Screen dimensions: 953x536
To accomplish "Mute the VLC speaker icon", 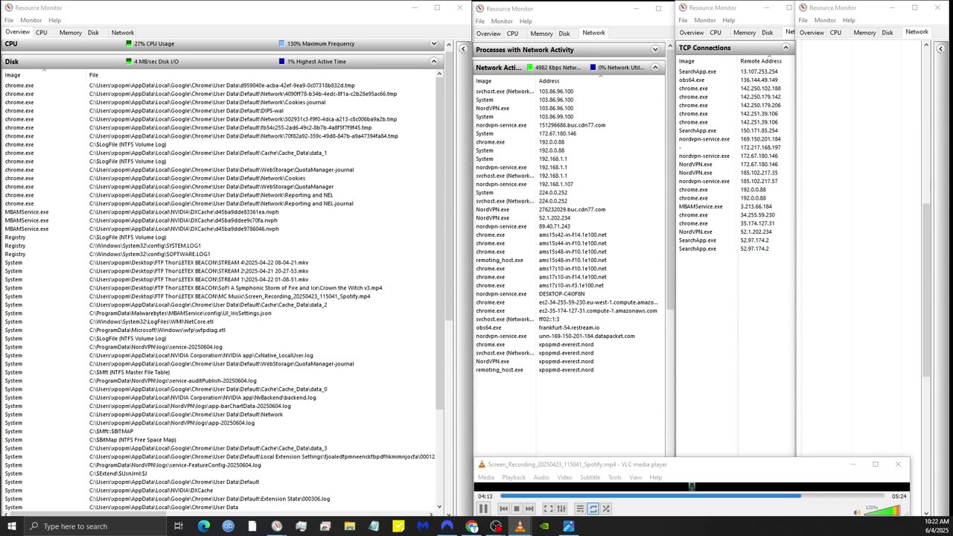I will click(857, 511).
